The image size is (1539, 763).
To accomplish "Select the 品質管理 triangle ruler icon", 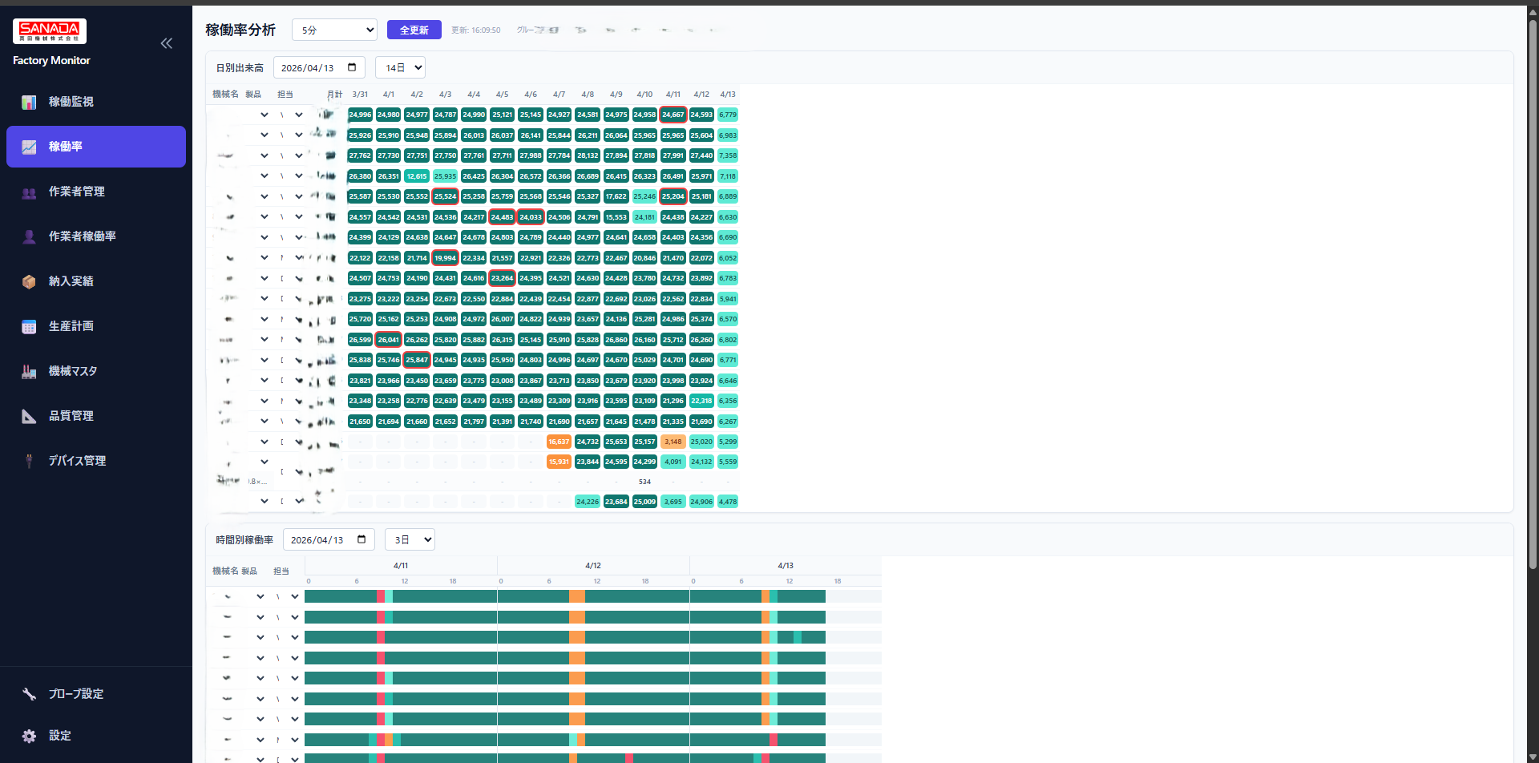I will pyautogui.click(x=29, y=416).
